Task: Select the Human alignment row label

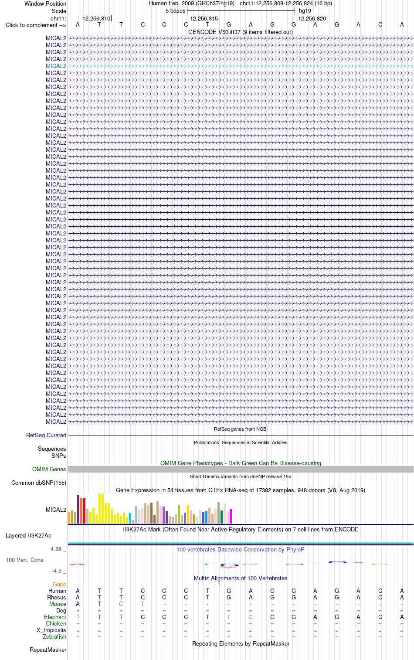Action: (57, 591)
